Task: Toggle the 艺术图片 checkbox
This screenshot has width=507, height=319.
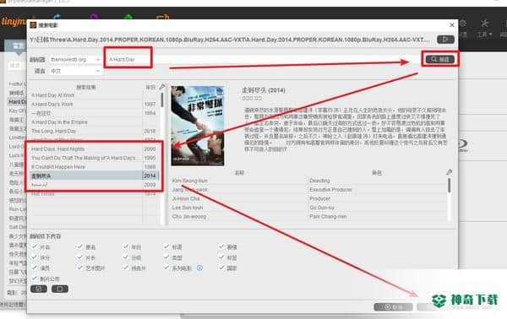Action: (x=79, y=268)
